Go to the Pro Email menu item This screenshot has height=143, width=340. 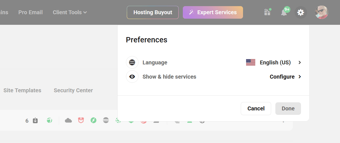pyautogui.click(x=30, y=12)
